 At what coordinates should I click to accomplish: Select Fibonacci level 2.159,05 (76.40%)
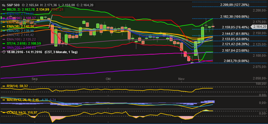[x=235, y=27]
